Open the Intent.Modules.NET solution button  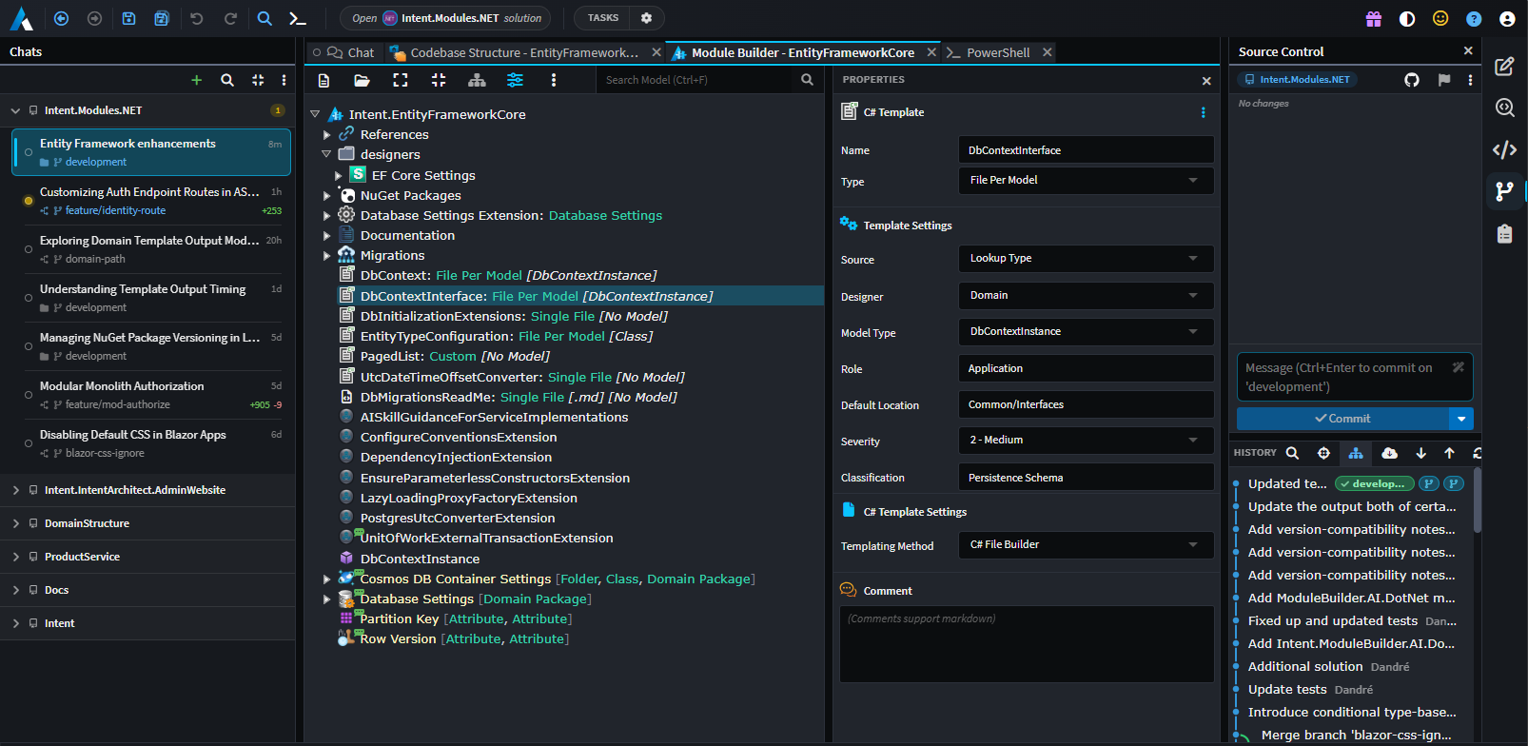click(446, 18)
